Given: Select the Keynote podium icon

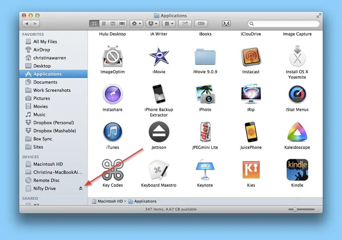Looking at the screenshot, I should [205, 170].
